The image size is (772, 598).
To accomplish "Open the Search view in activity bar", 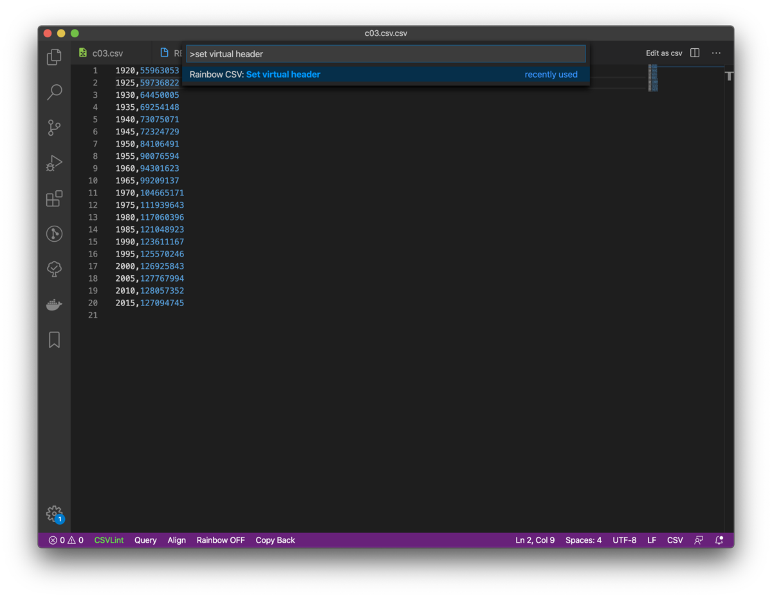I will tap(54, 92).
